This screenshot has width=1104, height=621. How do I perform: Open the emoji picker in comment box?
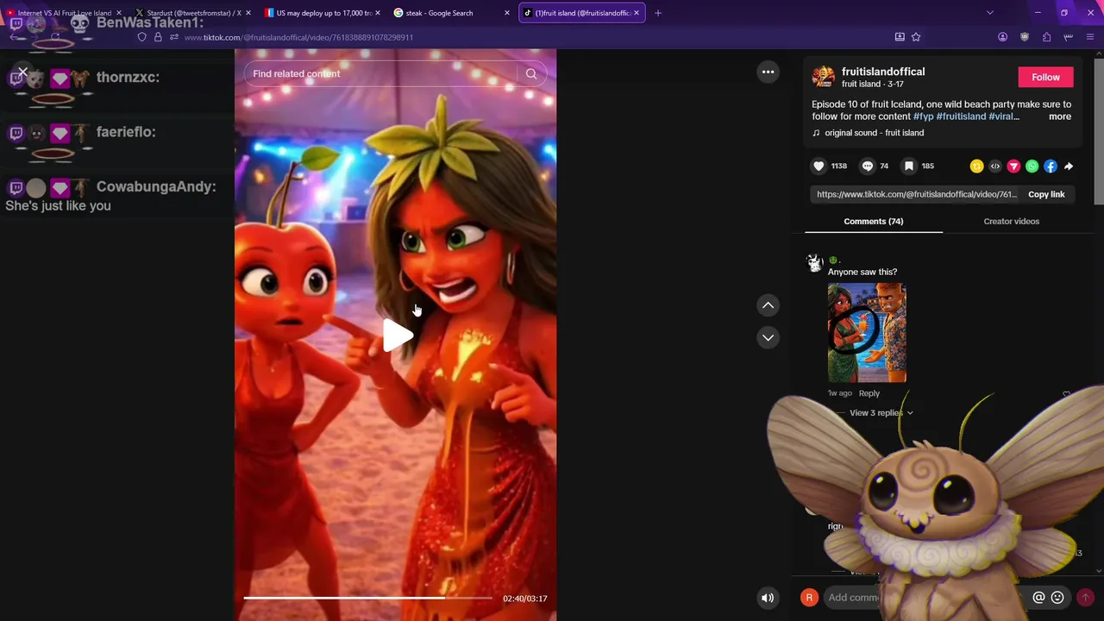[x=1057, y=597]
